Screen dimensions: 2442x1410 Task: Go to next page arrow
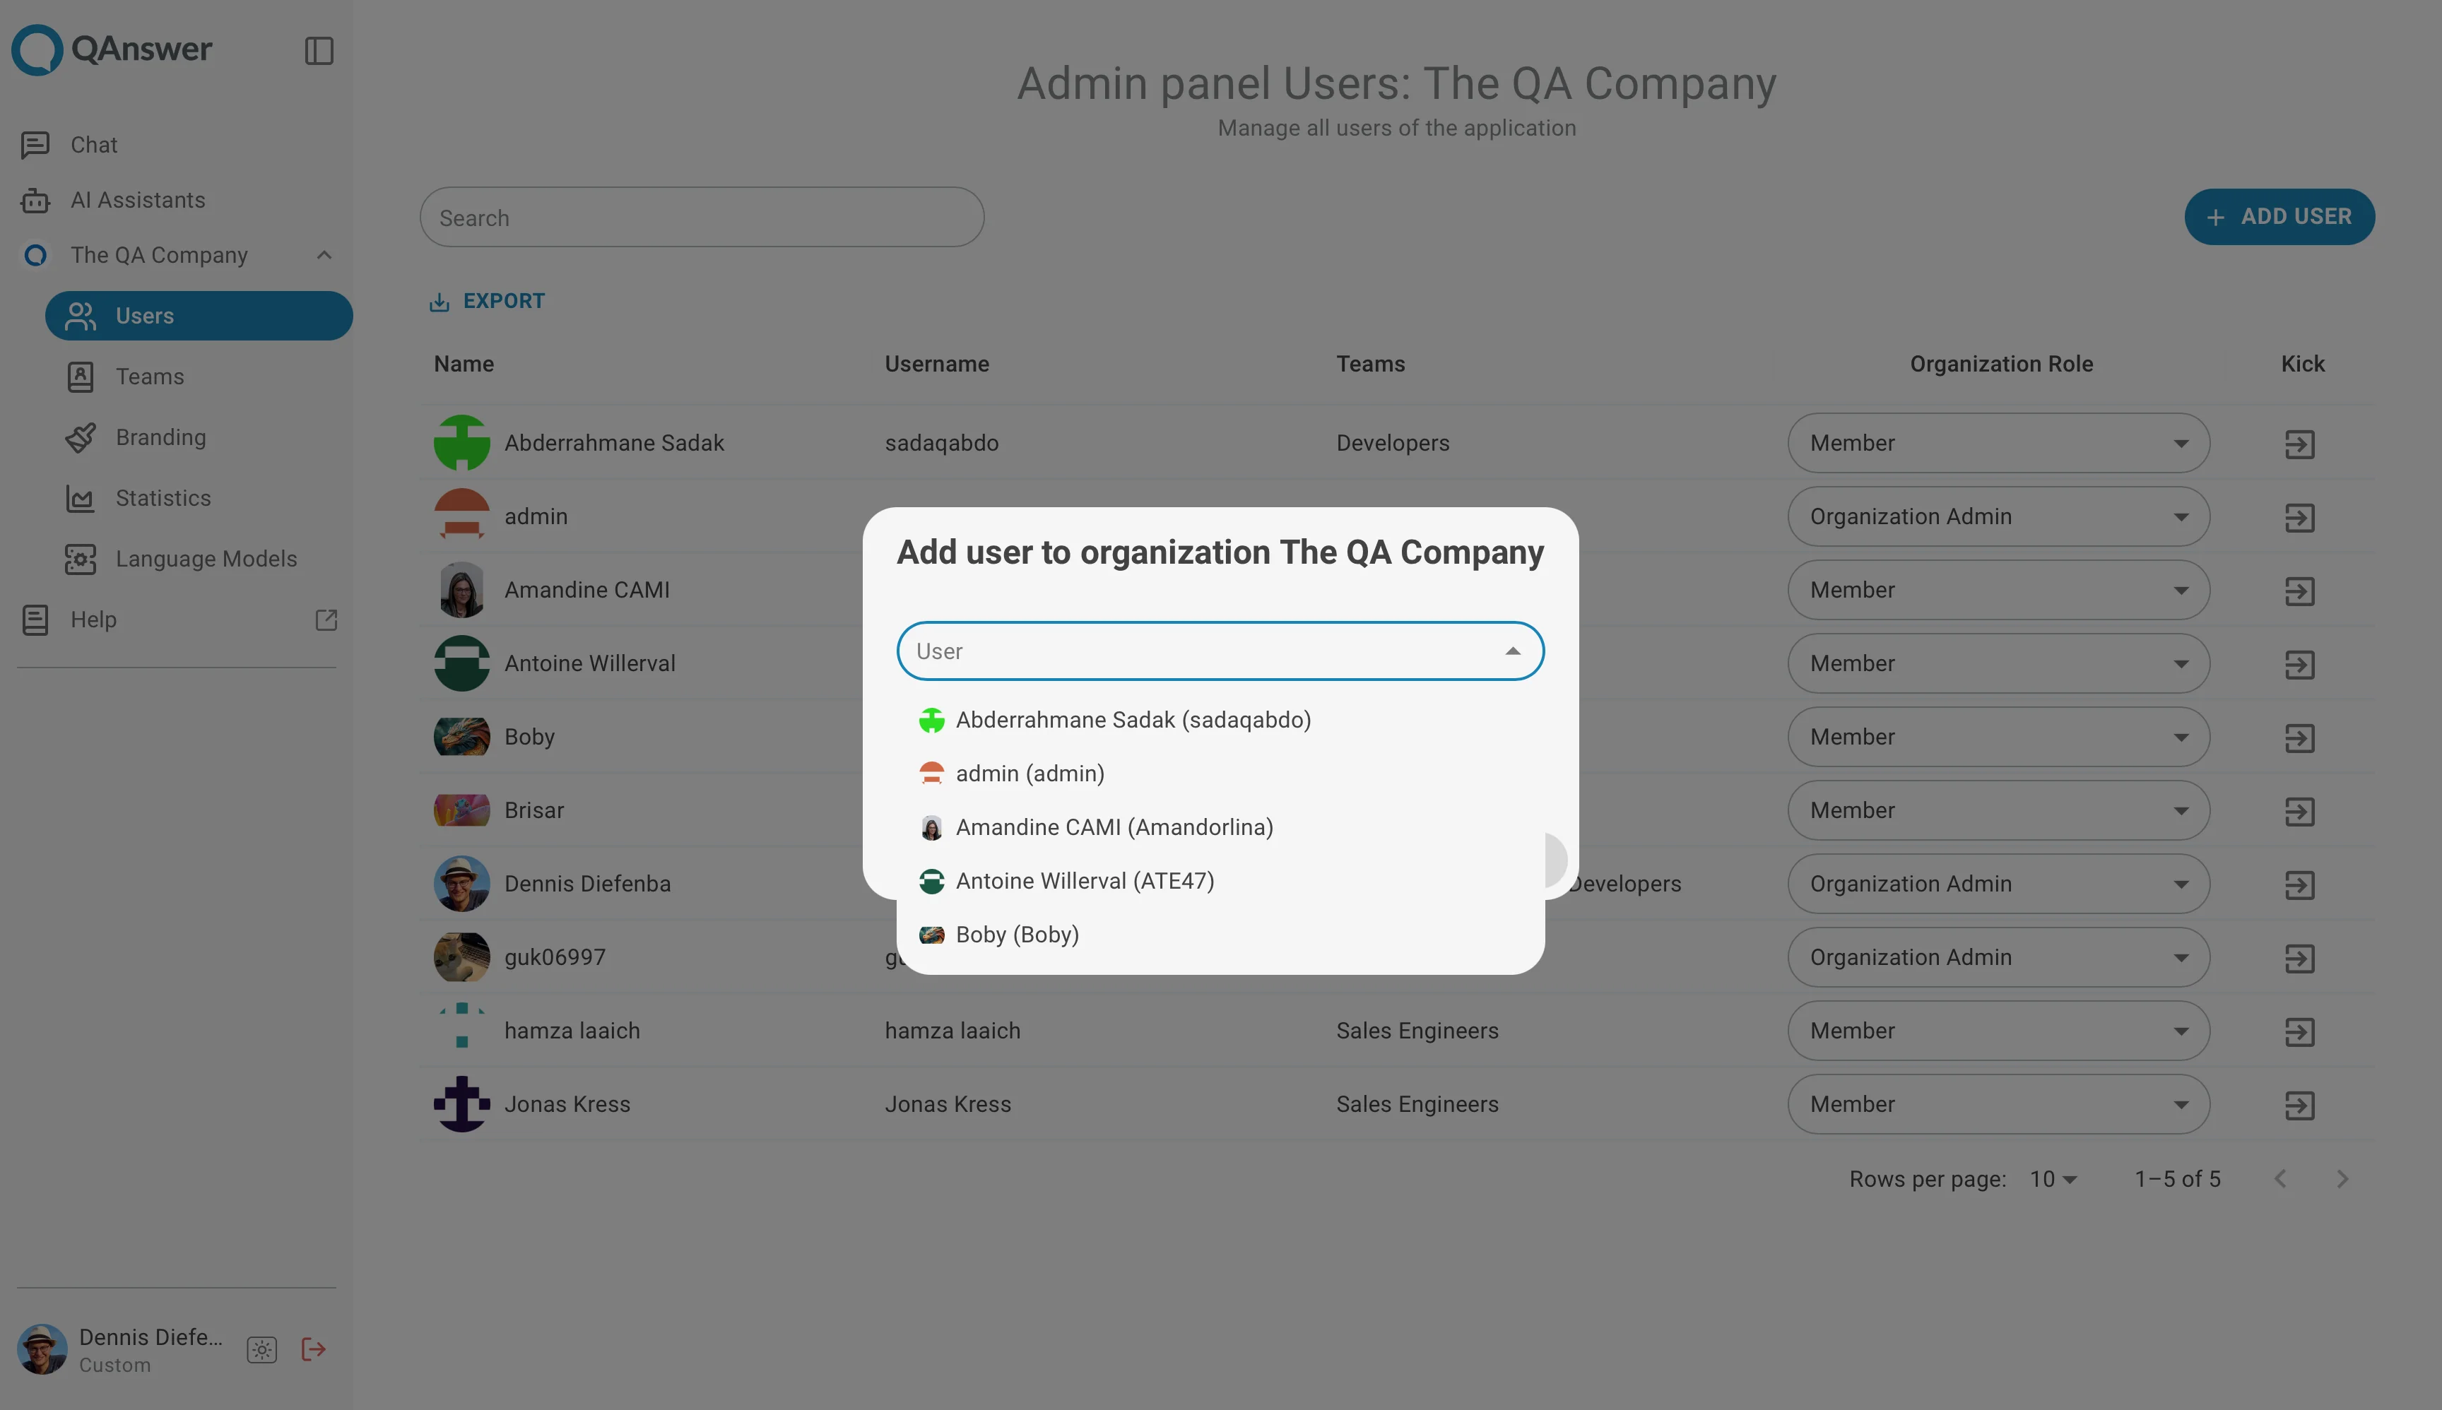tap(2342, 1178)
